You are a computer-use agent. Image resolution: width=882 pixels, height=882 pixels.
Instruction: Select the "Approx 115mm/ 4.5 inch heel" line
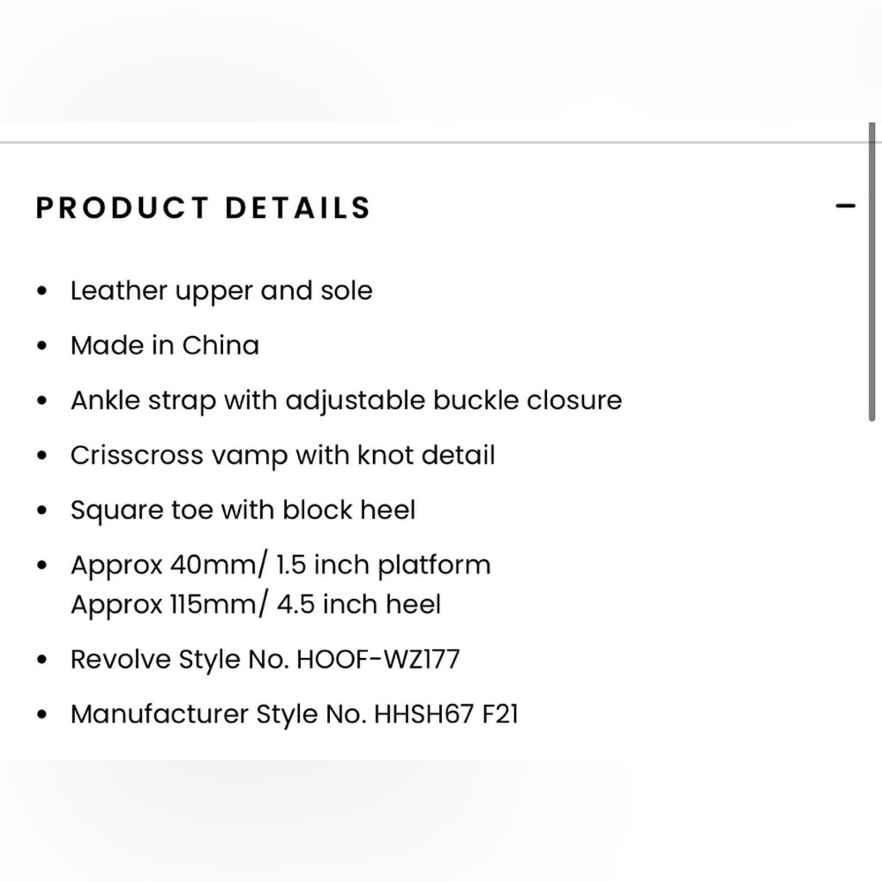click(x=255, y=604)
